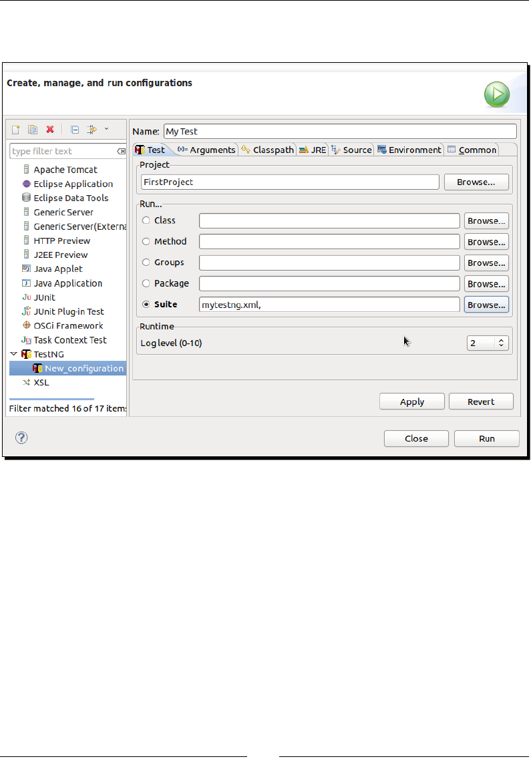Click the Task Context Test icon
The image size is (531, 763).
(26, 339)
